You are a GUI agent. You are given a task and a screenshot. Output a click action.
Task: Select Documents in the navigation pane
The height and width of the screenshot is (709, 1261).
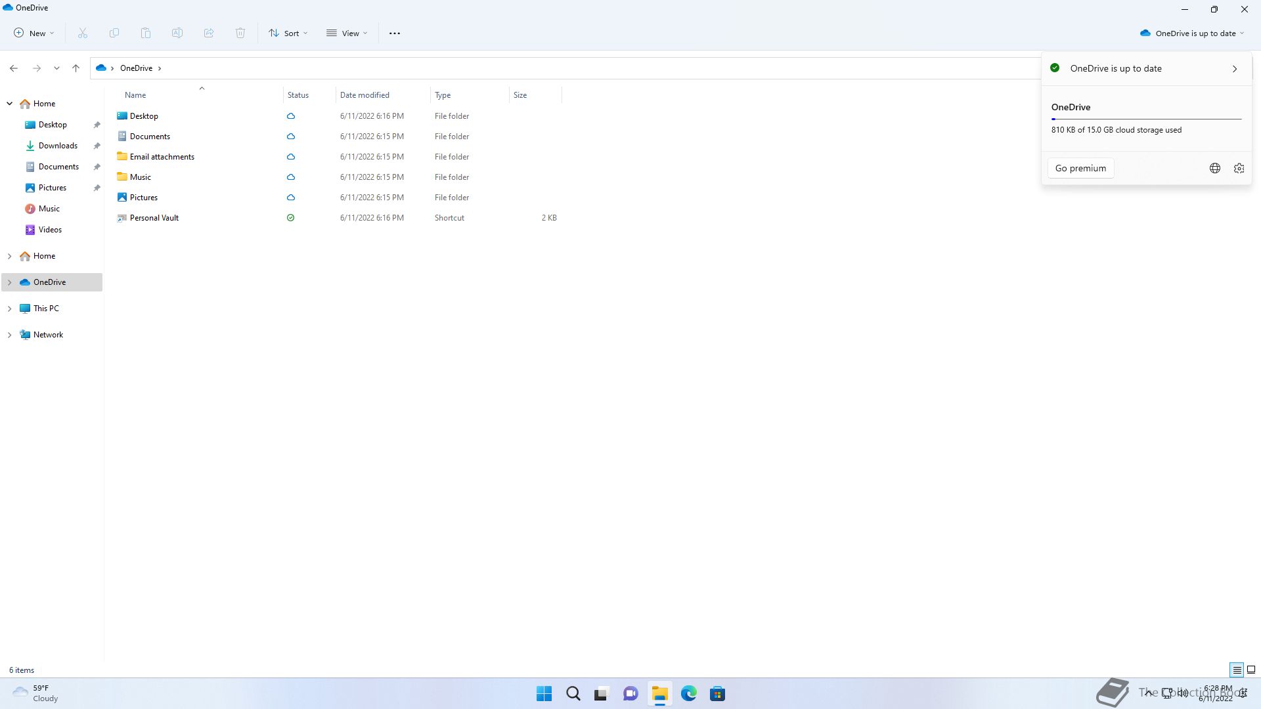click(x=58, y=167)
